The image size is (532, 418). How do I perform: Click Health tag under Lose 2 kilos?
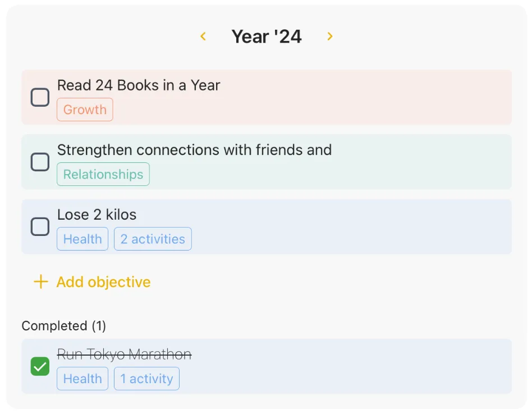pyautogui.click(x=82, y=239)
